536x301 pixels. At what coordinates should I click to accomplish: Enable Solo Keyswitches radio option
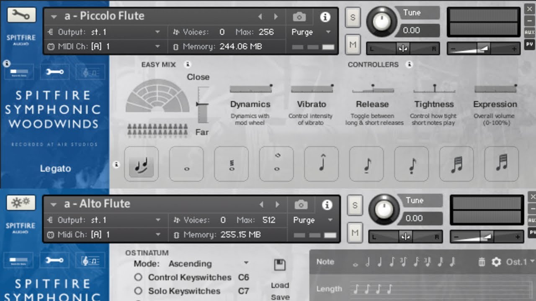pos(138,291)
